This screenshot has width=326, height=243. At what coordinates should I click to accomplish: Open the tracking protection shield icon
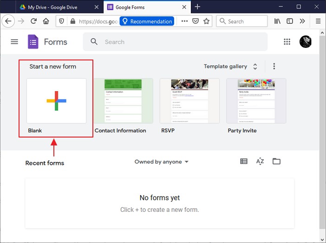62,21
